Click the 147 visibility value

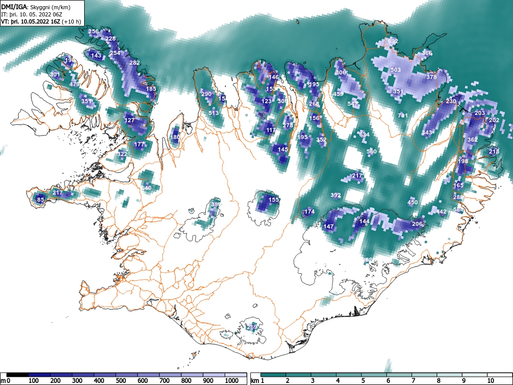[328, 226]
